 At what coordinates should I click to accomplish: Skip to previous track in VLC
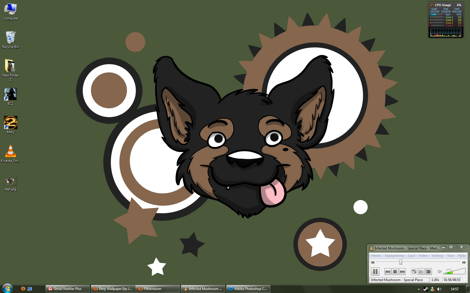click(x=387, y=272)
